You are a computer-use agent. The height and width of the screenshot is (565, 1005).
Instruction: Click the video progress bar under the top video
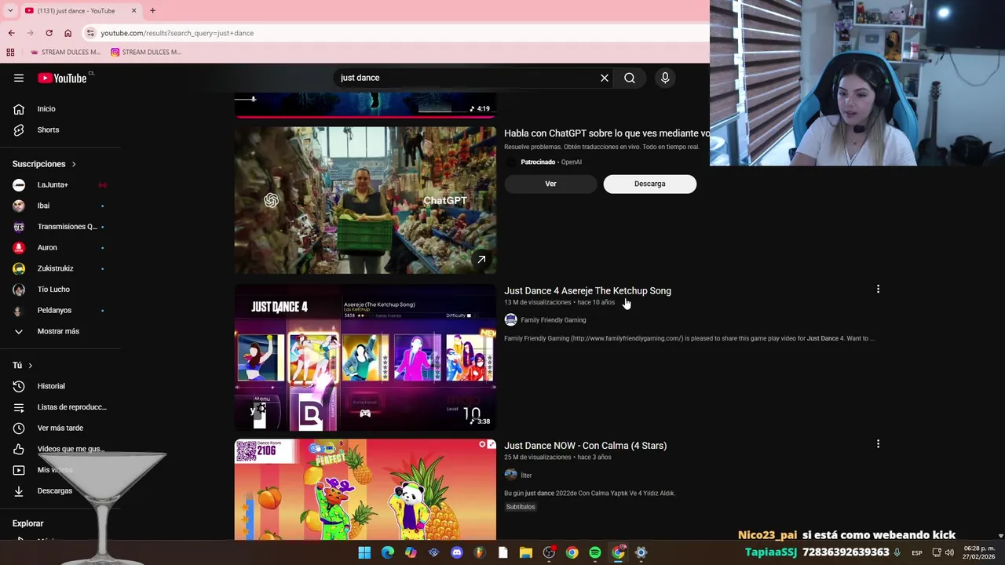pos(365,116)
